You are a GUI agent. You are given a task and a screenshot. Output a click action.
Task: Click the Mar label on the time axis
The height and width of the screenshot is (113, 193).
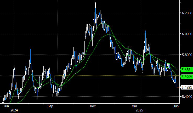click(135, 106)
